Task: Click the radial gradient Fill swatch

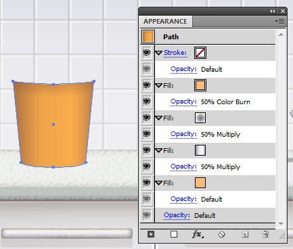Action: pyautogui.click(x=200, y=118)
